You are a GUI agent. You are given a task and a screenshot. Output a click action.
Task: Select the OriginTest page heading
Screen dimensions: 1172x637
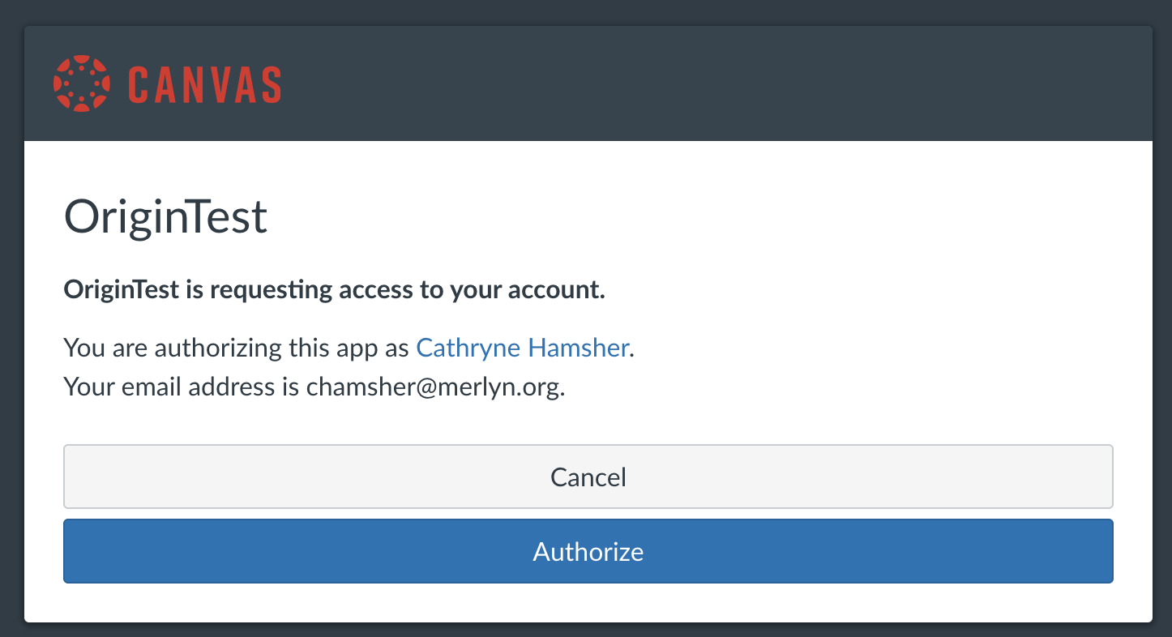tap(165, 216)
